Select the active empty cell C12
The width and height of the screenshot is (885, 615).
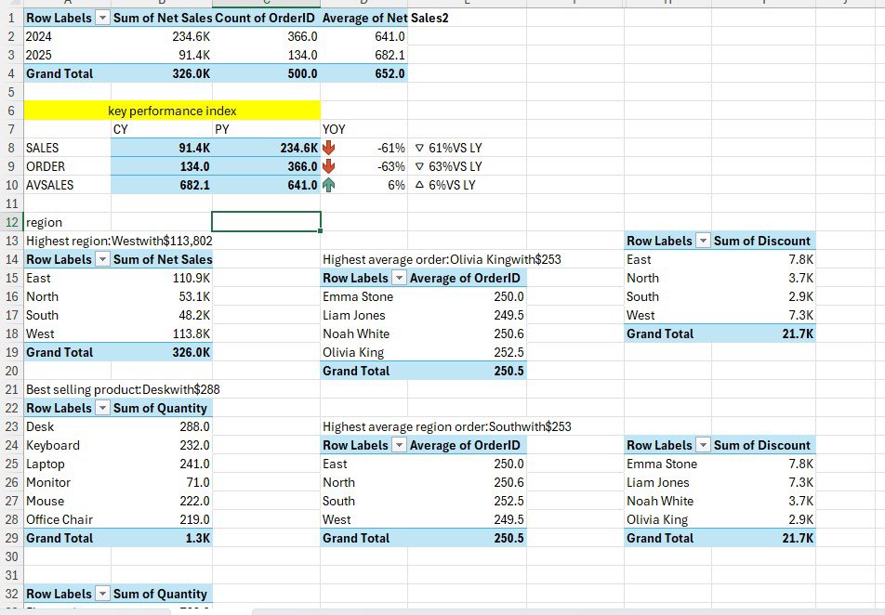click(x=267, y=222)
